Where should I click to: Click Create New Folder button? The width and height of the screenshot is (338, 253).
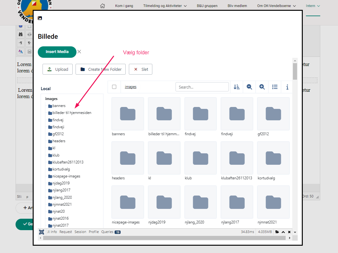click(101, 69)
